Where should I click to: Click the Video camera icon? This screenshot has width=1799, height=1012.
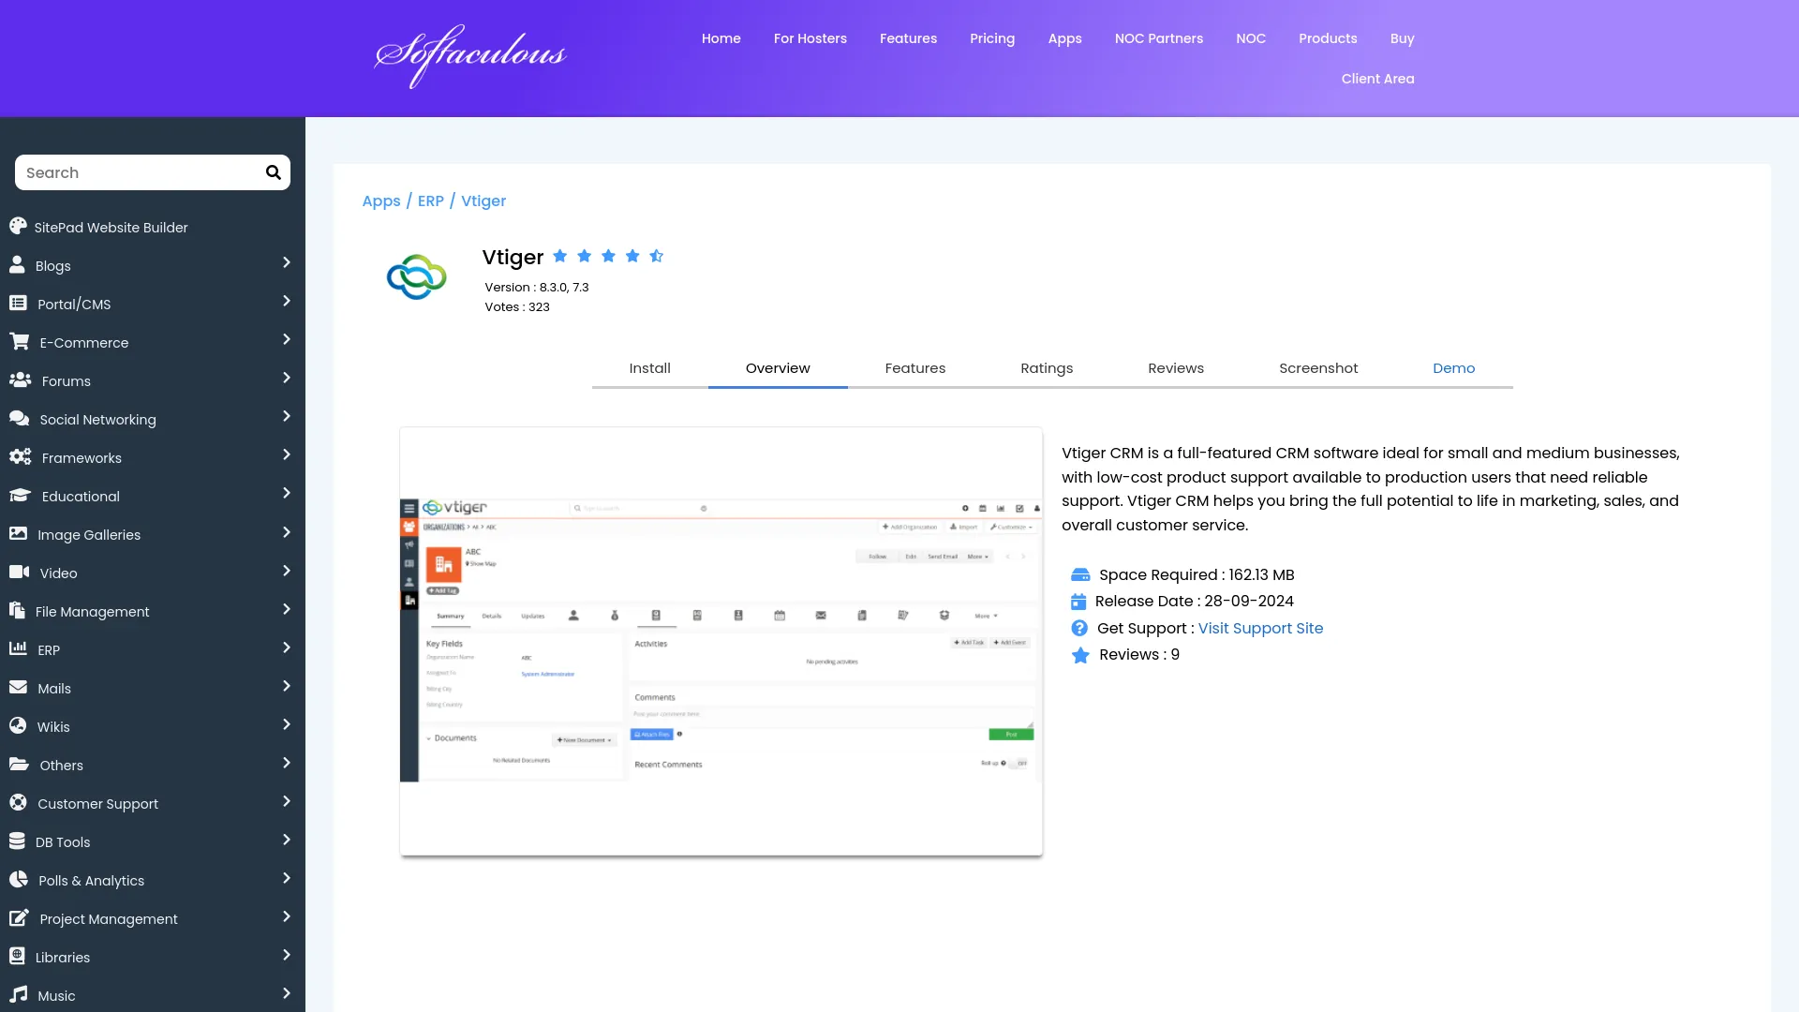coord(19,572)
